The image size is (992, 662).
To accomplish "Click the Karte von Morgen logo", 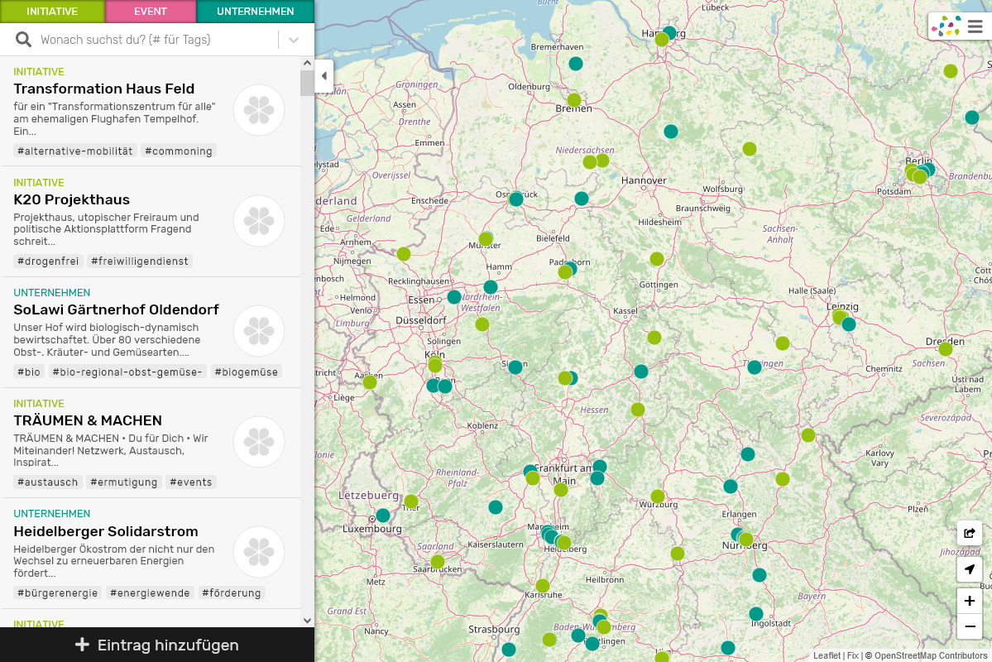I will (x=946, y=26).
